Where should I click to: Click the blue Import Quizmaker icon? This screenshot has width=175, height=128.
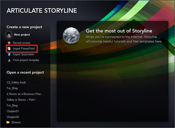(9, 54)
